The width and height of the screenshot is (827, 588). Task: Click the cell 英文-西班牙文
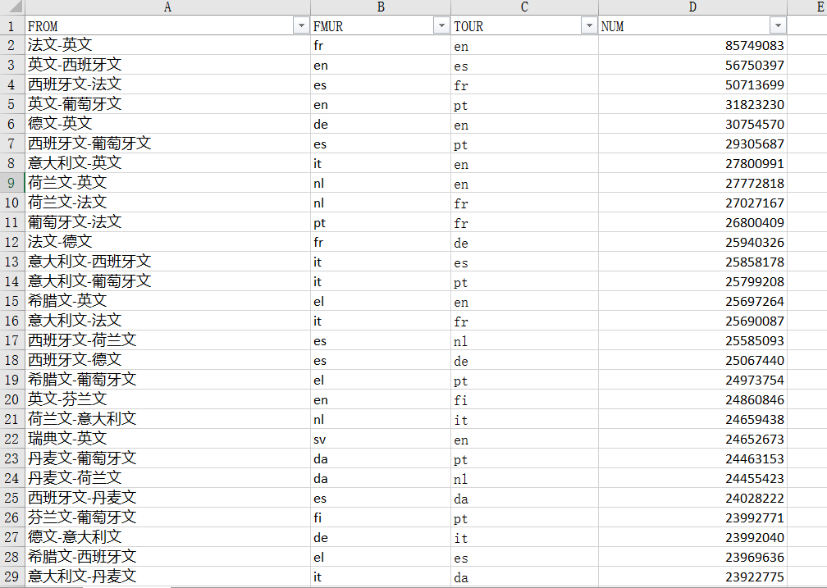[x=75, y=65]
